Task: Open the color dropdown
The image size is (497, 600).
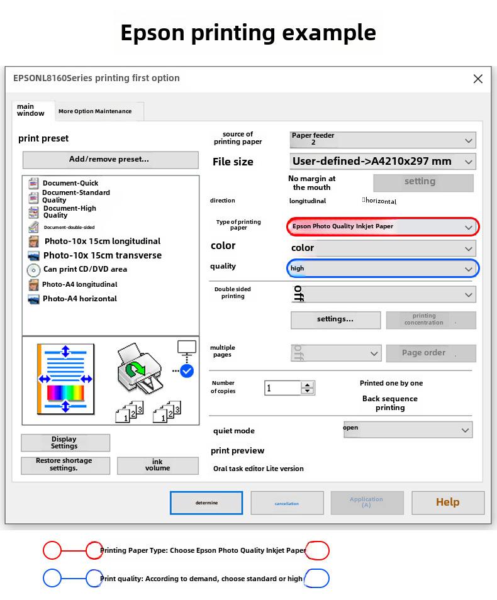Action: click(383, 248)
